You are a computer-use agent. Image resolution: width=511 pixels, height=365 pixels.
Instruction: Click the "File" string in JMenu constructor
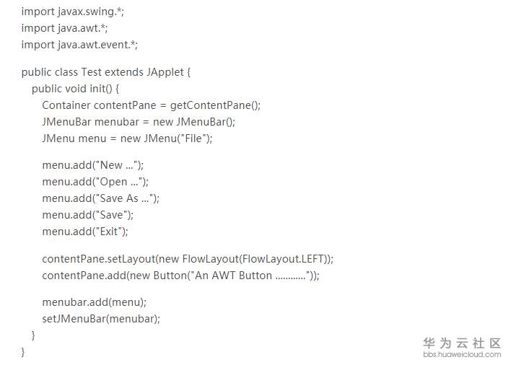[x=193, y=138]
